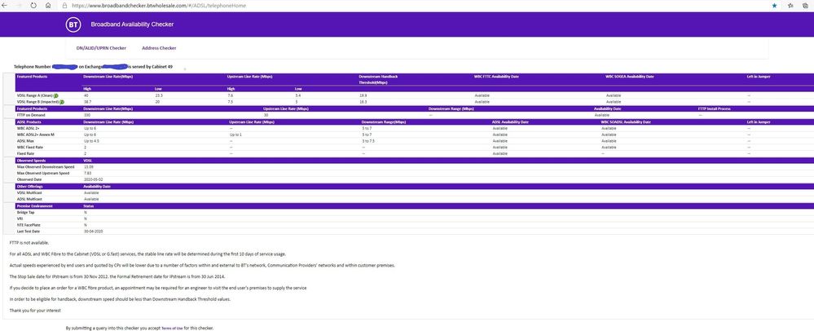Click the WBC SOADSL Availability Date column header
The height and width of the screenshot is (331, 814).
pos(626,121)
